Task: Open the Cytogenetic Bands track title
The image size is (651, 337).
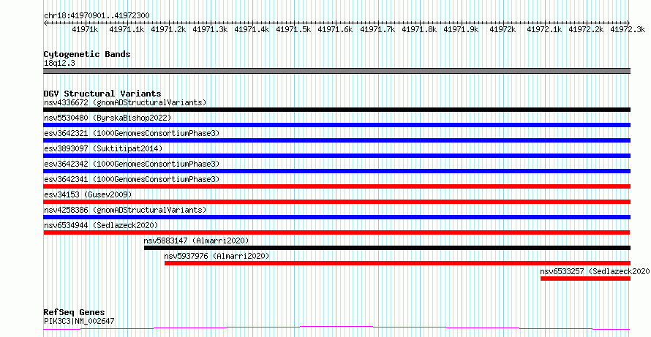Action: pyautogui.click(x=87, y=54)
